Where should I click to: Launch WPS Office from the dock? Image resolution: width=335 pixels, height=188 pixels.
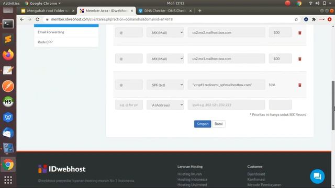pyautogui.click(x=8, y=118)
